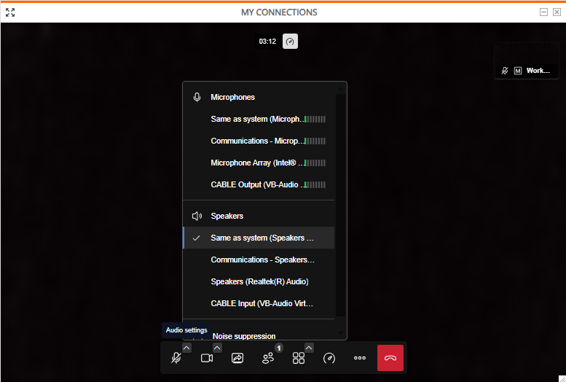
Task: Click the muted mic icon on Work thumbnail
Action: [x=505, y=71]
